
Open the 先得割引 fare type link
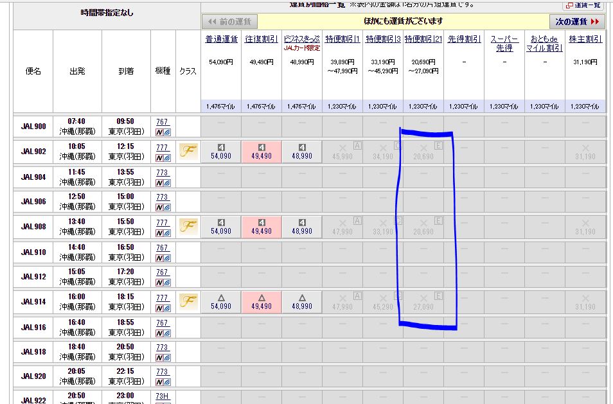click(464, 39)
